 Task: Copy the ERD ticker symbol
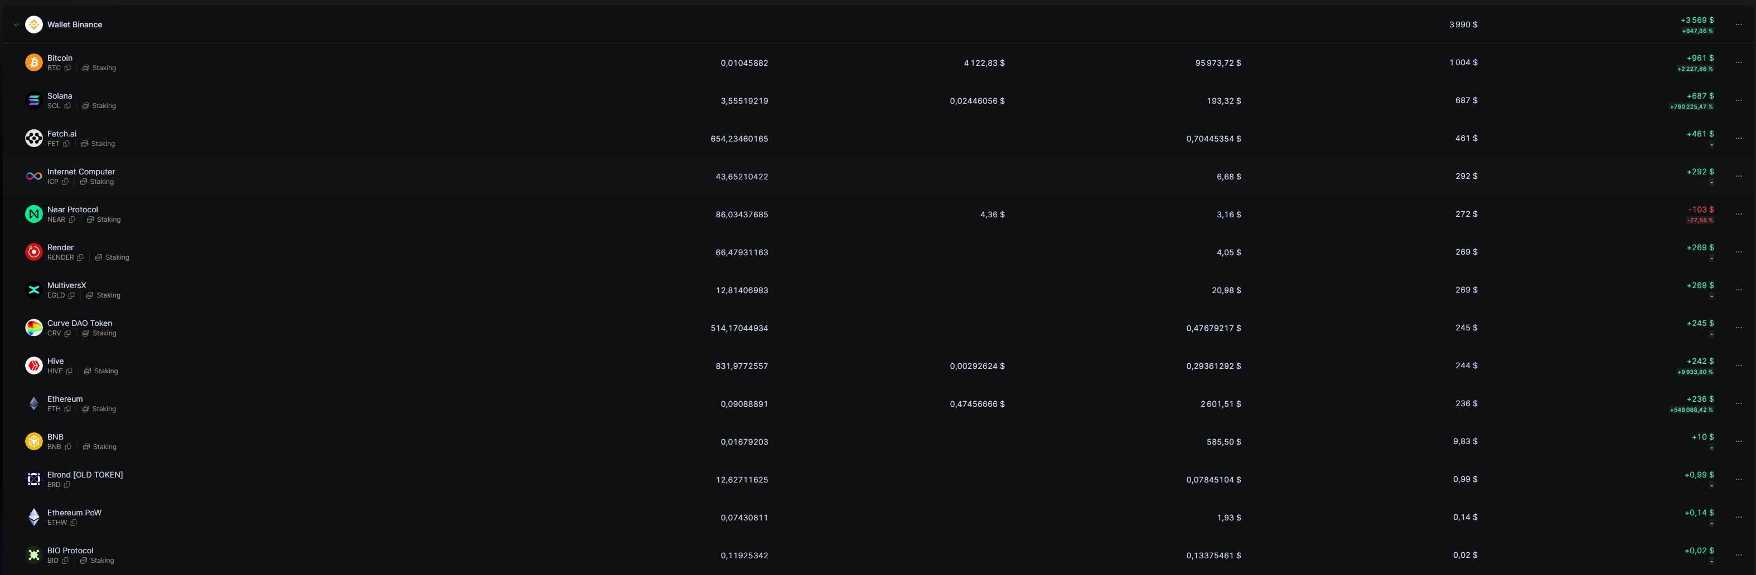click(67, 485)
